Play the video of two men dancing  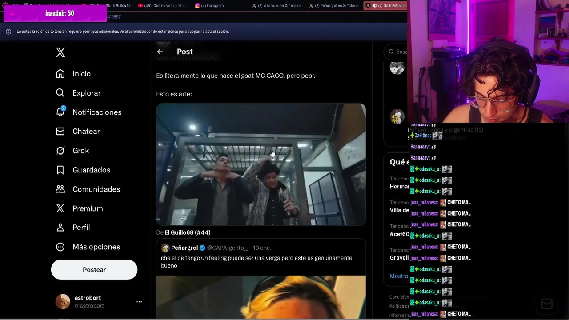(x=261, y=164)
